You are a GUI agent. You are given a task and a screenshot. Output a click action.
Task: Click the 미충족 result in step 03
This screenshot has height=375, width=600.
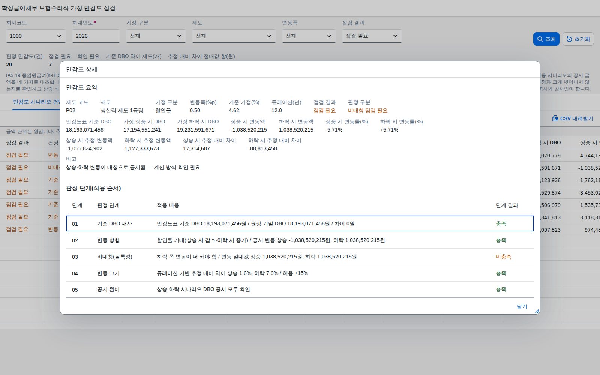(x=504, y=256)
